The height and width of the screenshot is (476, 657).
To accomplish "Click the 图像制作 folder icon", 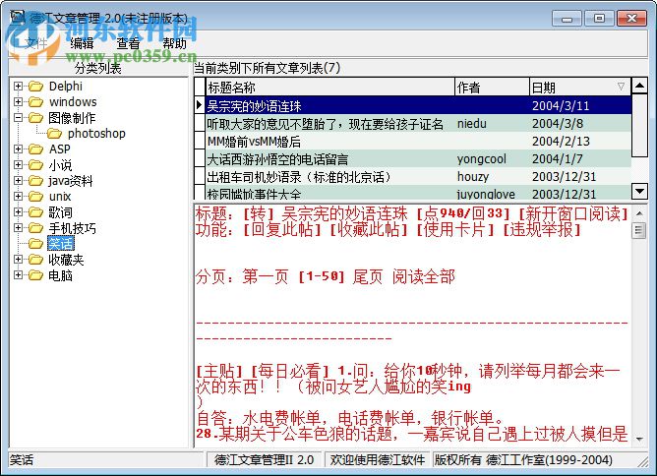I will [36, 118].
